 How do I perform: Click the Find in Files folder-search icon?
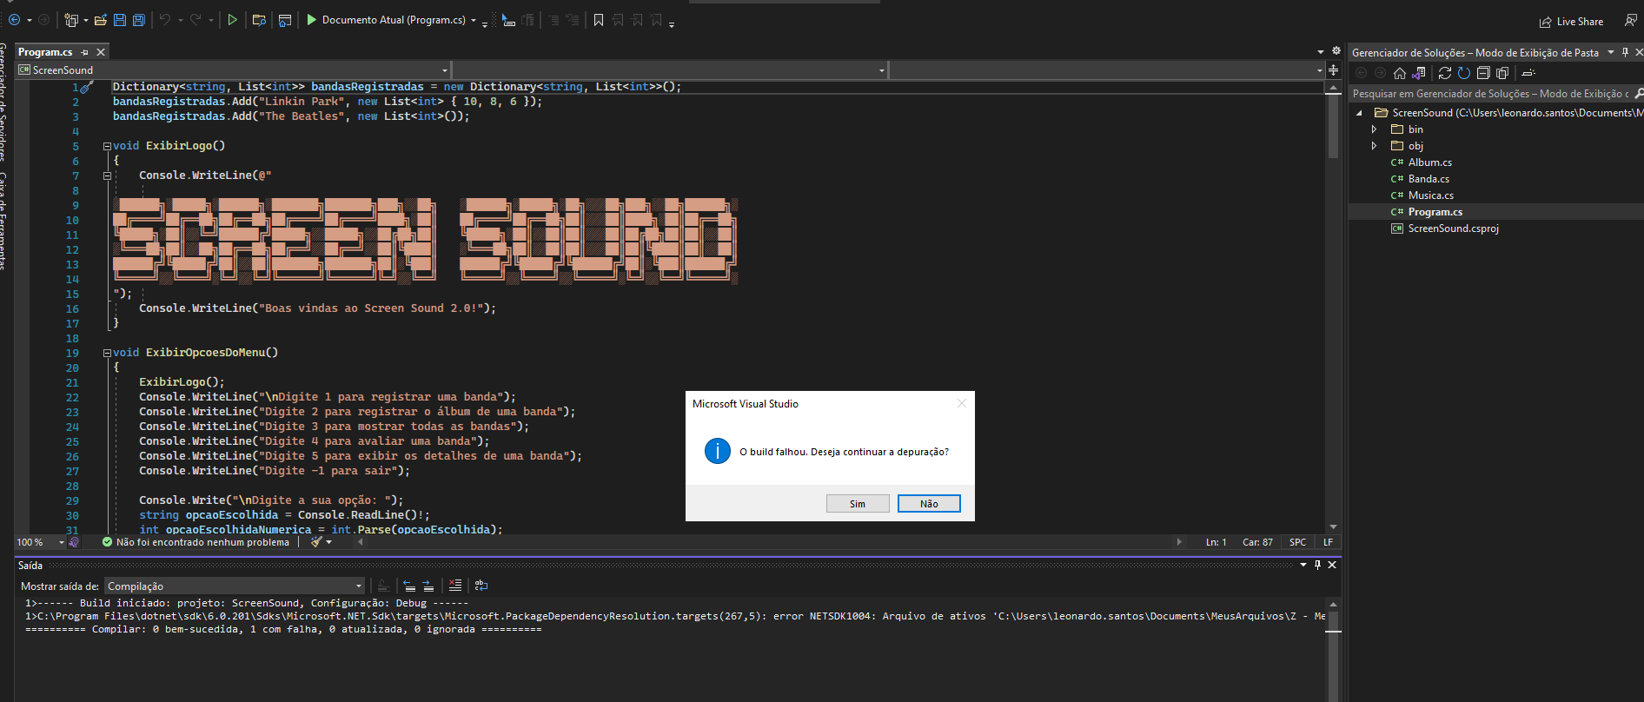259,20
